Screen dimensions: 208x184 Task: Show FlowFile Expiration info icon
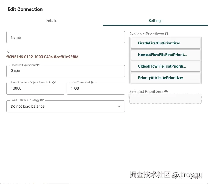(x=36, y=65)
